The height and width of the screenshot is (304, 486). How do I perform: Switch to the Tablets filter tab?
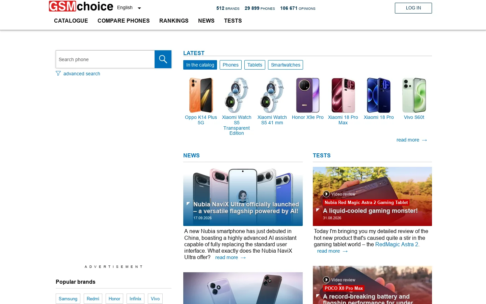[255, 65]
